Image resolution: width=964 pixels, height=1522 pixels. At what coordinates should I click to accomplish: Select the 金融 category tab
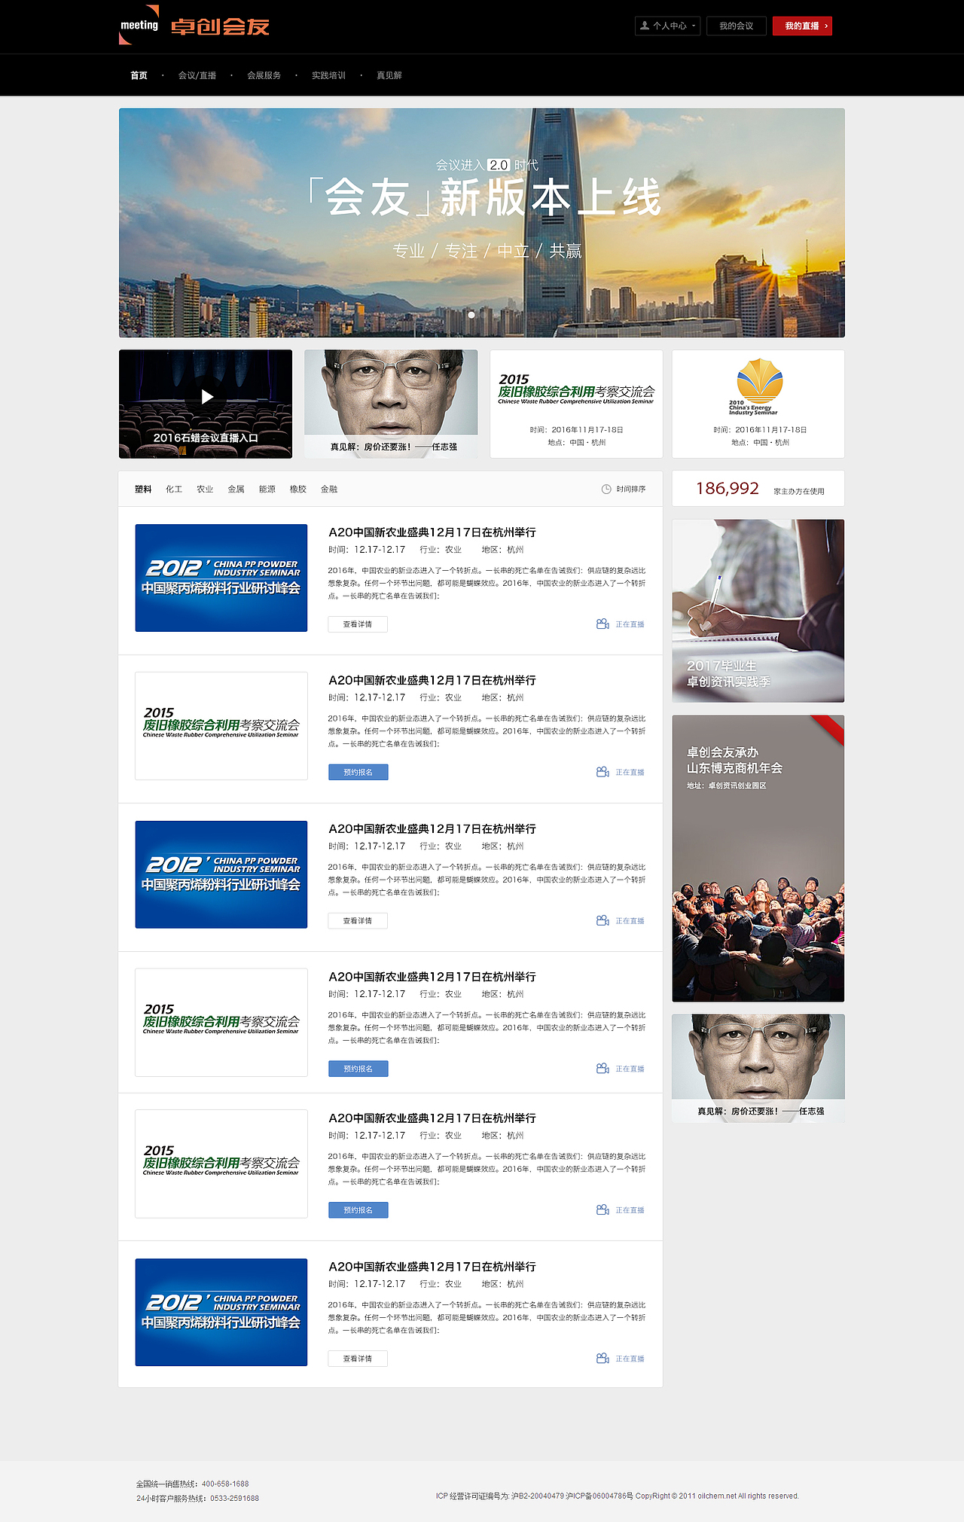[x=329, y=490]
